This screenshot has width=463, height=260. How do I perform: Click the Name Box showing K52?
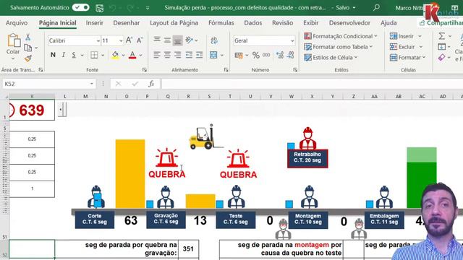point(48,84)
